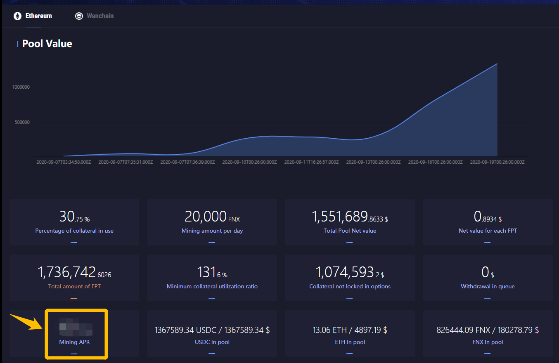The image size is (559, 363).
Task: Click the Wanchain logo icon
Action: [79, 16]
